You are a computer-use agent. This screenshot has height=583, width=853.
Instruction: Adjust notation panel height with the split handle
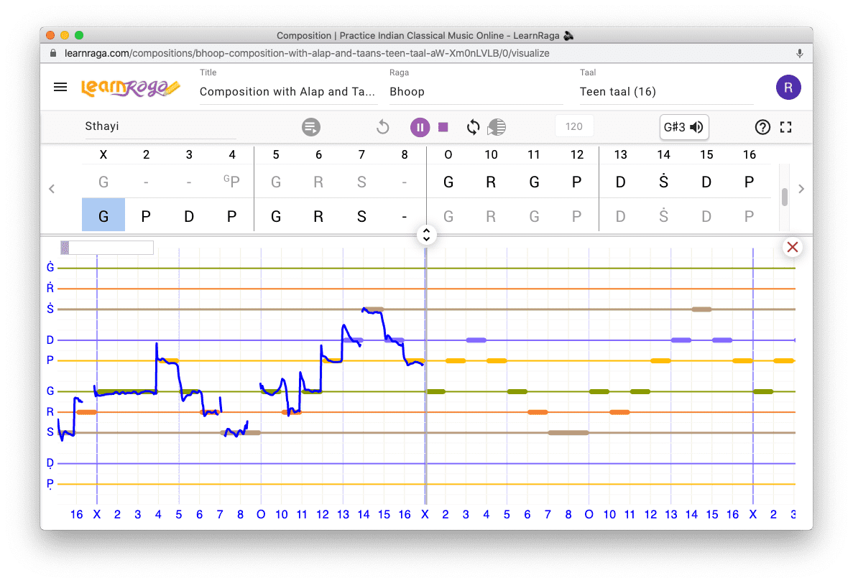point(426,235)
